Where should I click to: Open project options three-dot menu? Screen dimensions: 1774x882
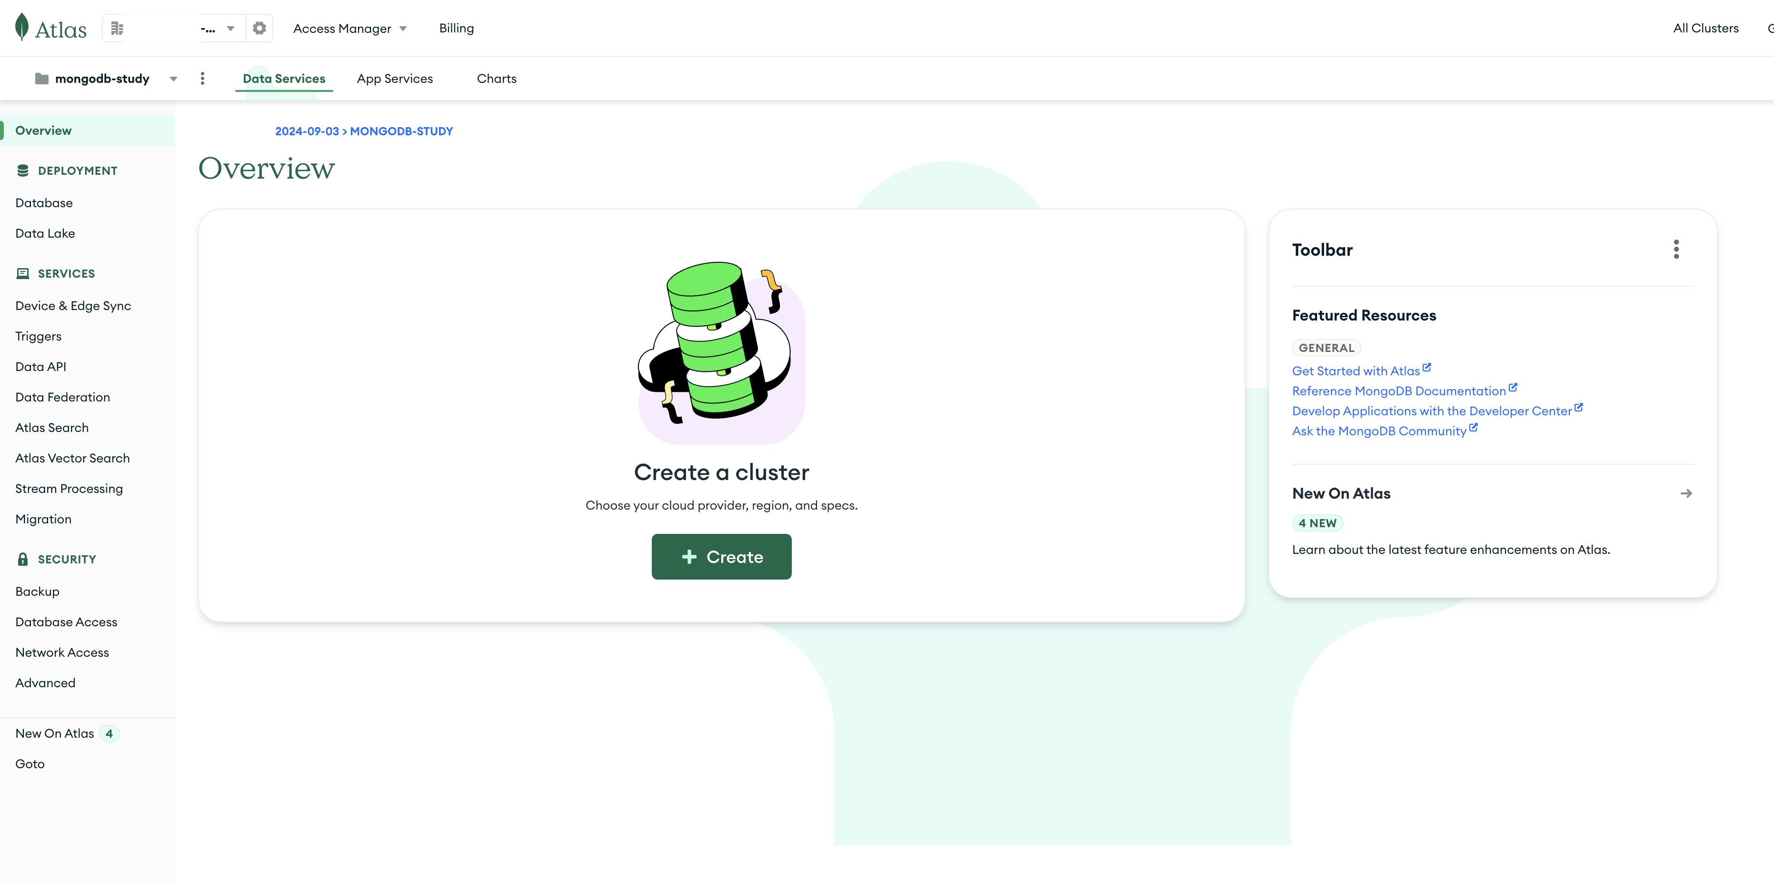point(202,79)
